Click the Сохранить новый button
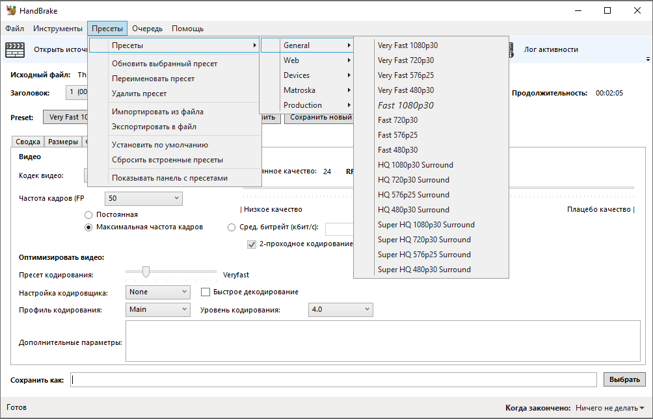 319,118
